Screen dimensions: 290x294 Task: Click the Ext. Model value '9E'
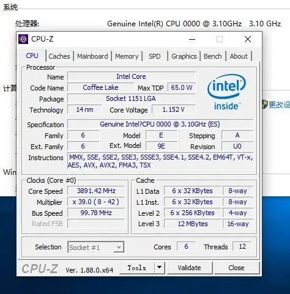click(x=161, y=146)
